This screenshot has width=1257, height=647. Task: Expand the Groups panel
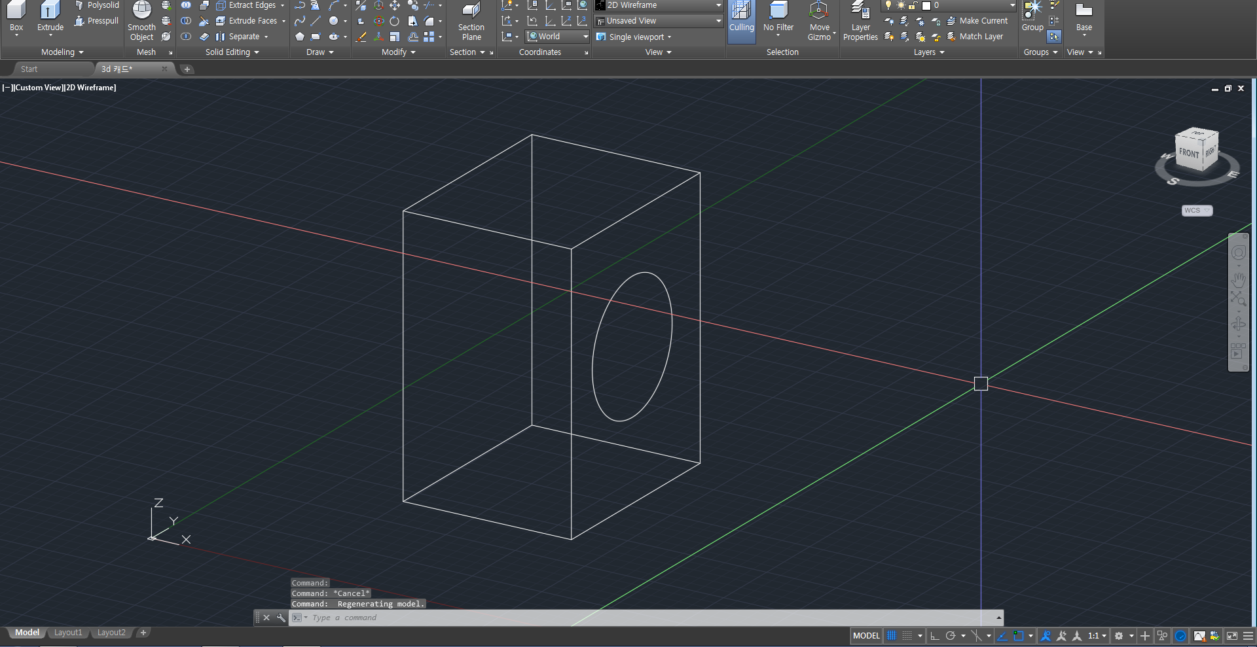point(1040,52)
